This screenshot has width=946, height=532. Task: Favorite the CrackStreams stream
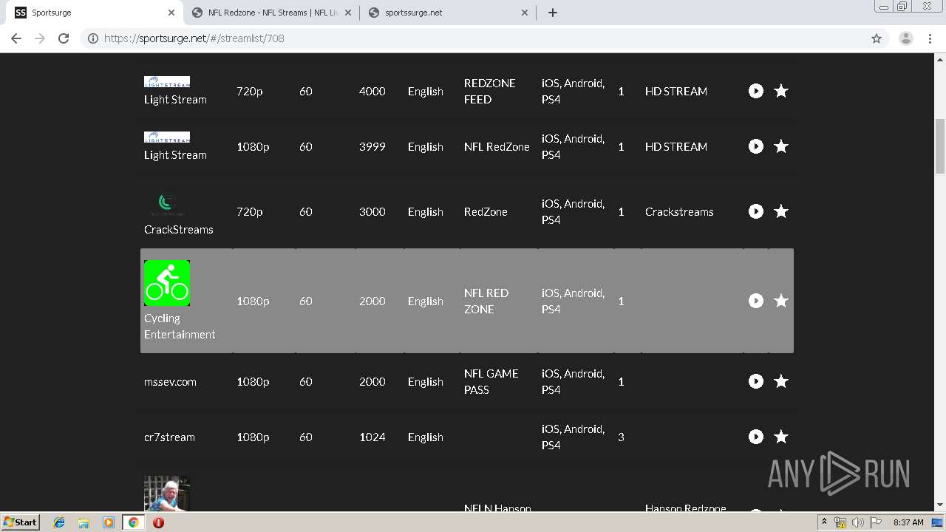(x=781, y=211)
